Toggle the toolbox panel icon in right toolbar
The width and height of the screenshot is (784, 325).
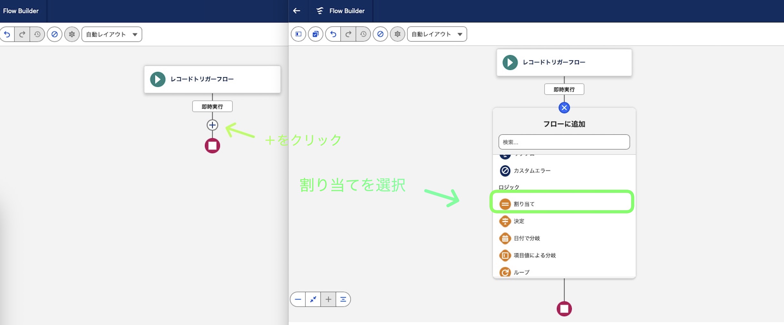pyautogui.click(x=298, y=34)
